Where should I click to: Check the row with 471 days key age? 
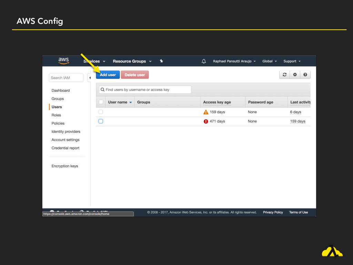coord(101,121)
